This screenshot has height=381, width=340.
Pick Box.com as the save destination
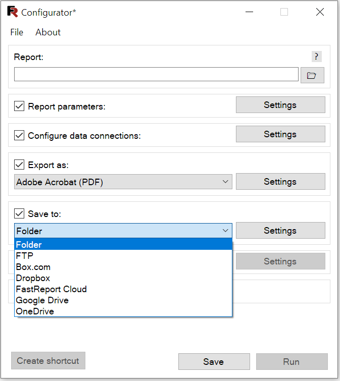coord(123,267)
